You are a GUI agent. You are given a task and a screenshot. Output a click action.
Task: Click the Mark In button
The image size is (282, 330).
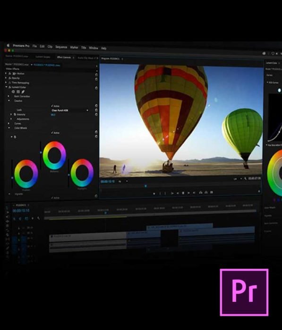(x=160, y=193)
